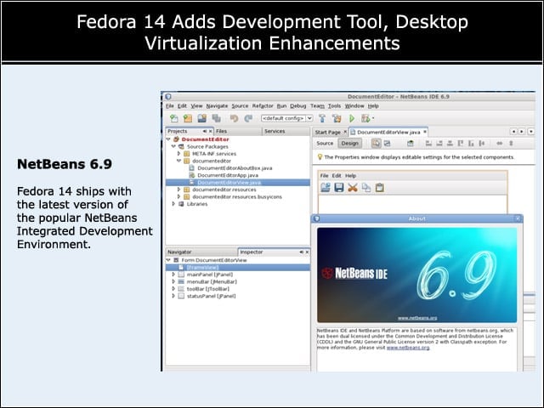The image size is (544, 408).
Task: Minimize the Projects panel
Action: (205, 131)
